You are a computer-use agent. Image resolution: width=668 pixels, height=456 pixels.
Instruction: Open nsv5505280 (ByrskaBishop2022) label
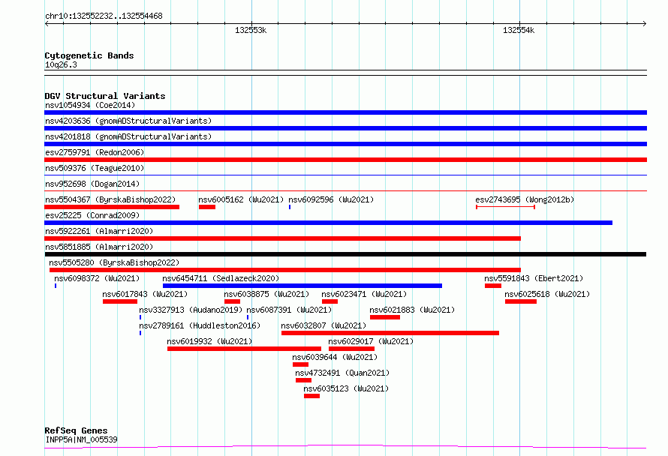[x=114, y=262]
